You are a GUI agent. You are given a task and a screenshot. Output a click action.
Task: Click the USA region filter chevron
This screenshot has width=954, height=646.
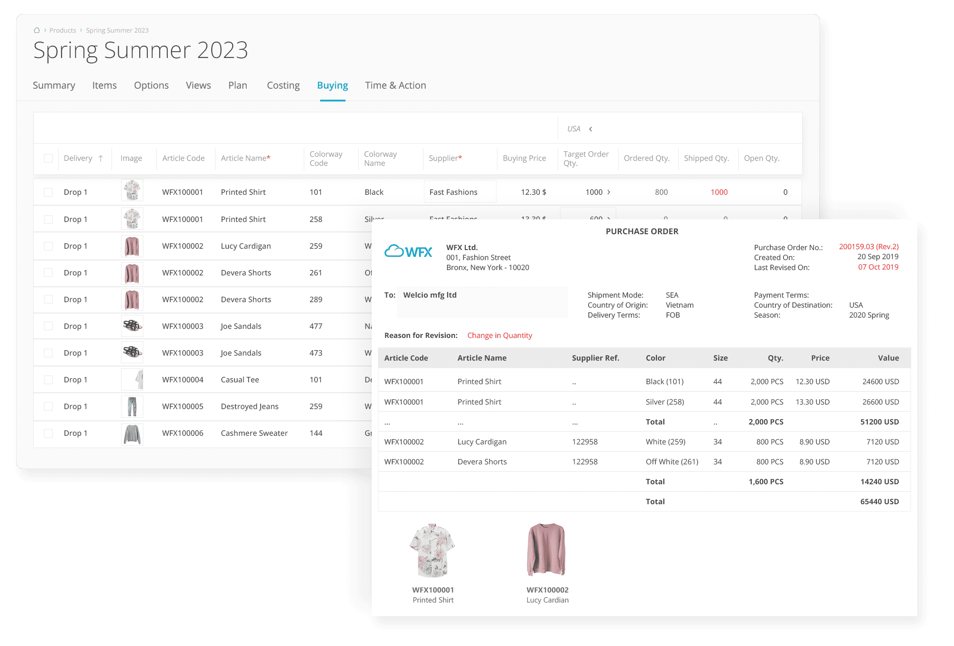(591, 128)
